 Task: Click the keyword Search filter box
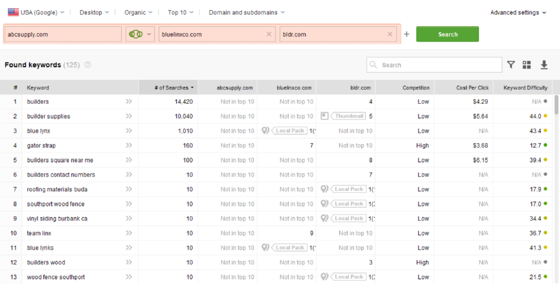(434, 65)
